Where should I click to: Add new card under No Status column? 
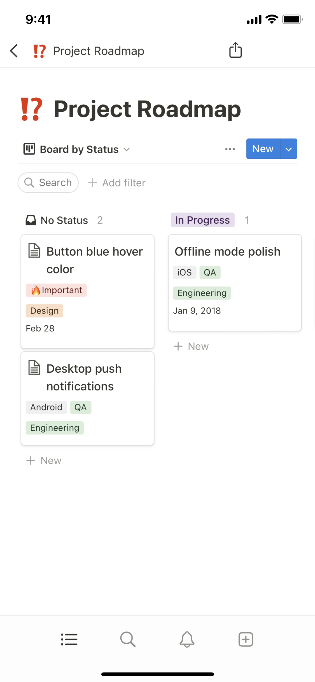click(x=44, y=461)
